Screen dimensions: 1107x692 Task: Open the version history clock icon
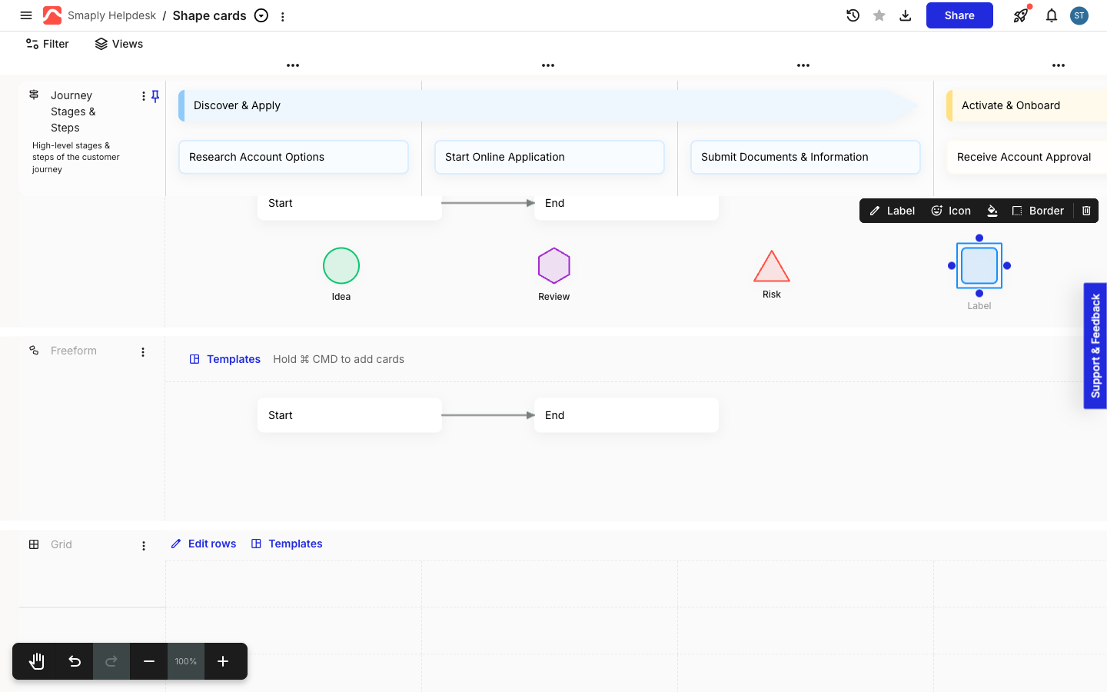(x=853, y=15)
